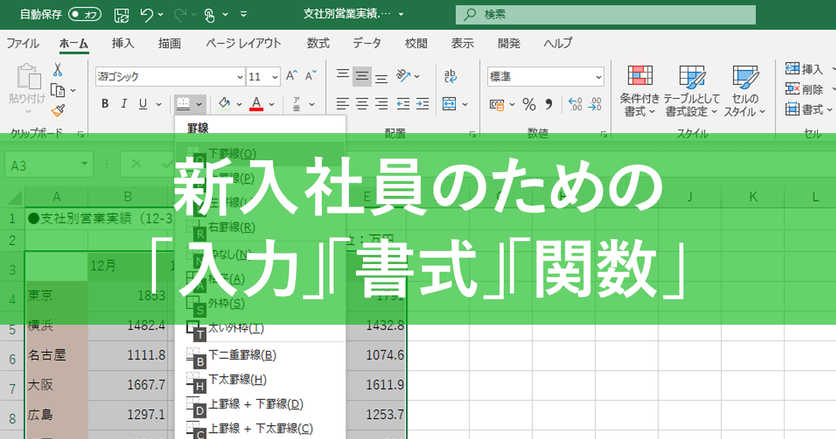Toggle the 自動保存 autosave switch
The height and width of the screenshot is (439, 836).
(x=86, y=13)
